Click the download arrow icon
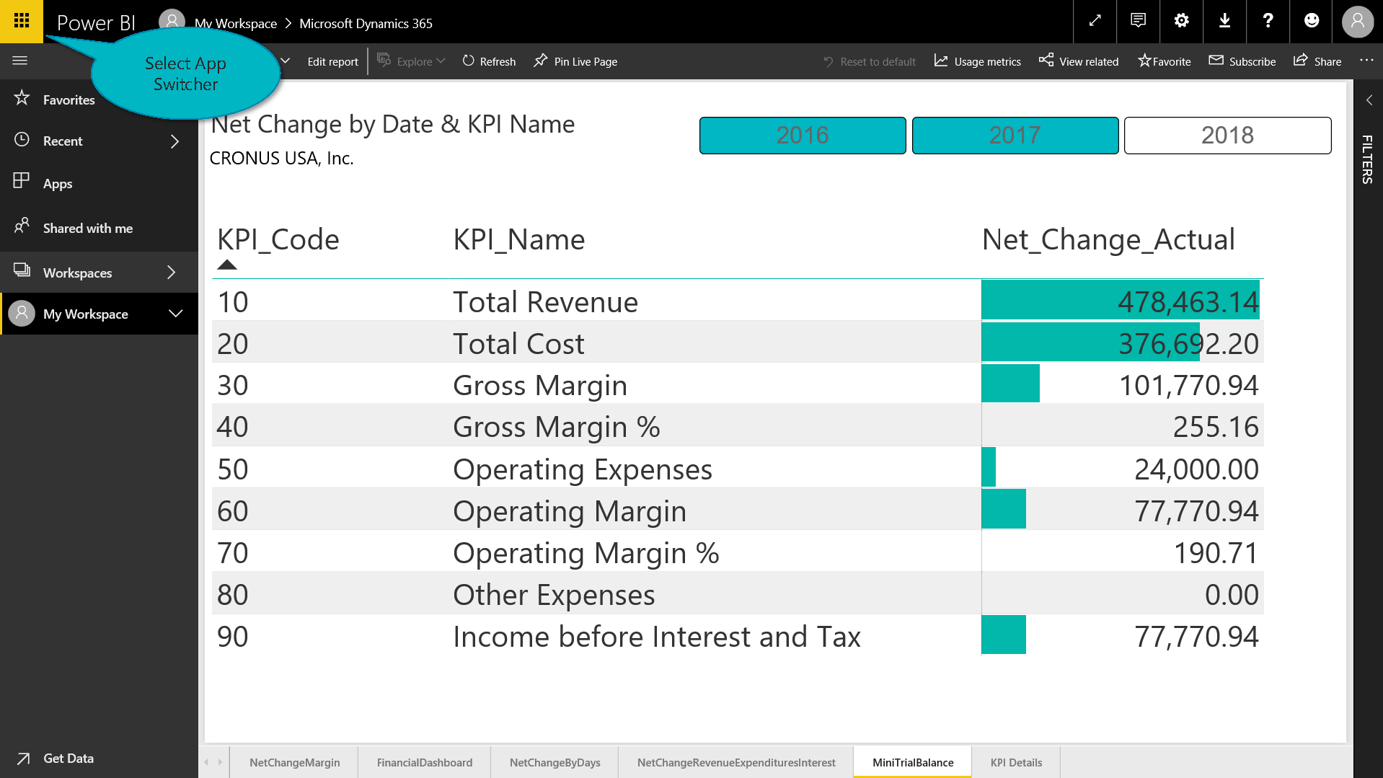This screenshot has height=778, width=1383. 1224,21
